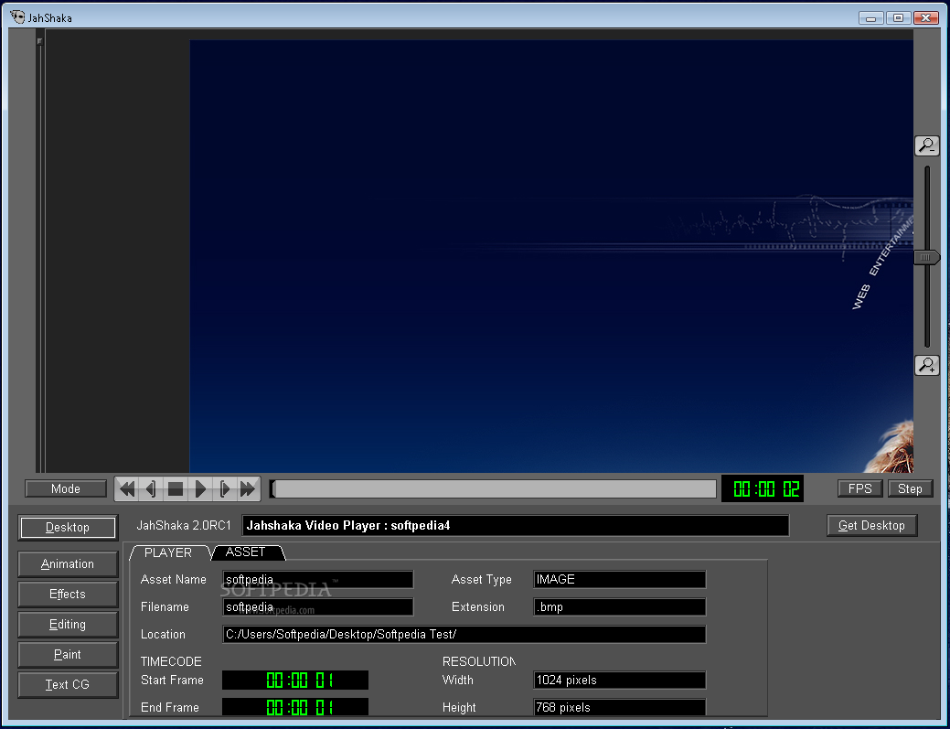Click the zoom out magnifier icon

click(x=926, y=145)
